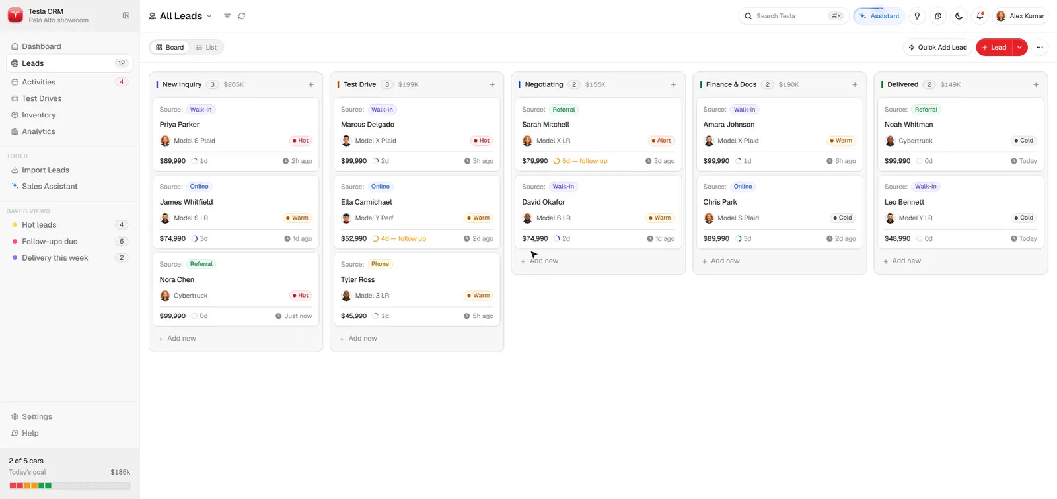Click the Today's goal progress bar
The height and width of the screenshot is (499, 1057).
pos(69,486)
